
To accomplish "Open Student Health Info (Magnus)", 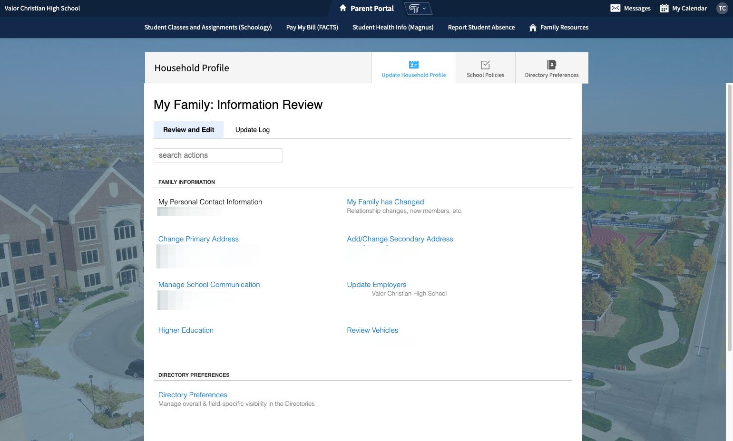I will 393,28.
